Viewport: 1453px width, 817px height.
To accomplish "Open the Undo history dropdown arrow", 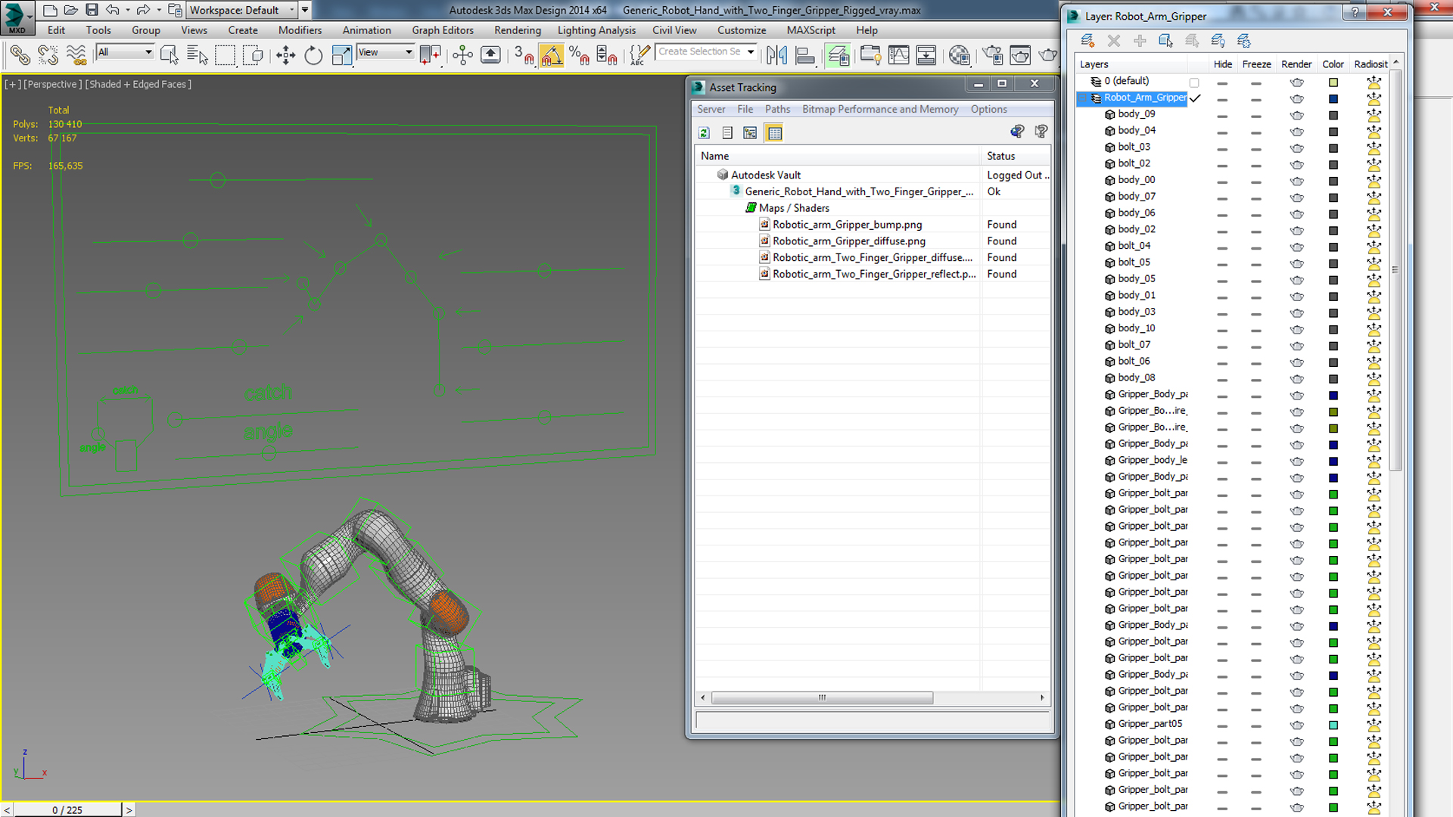I will pos(127,10).
